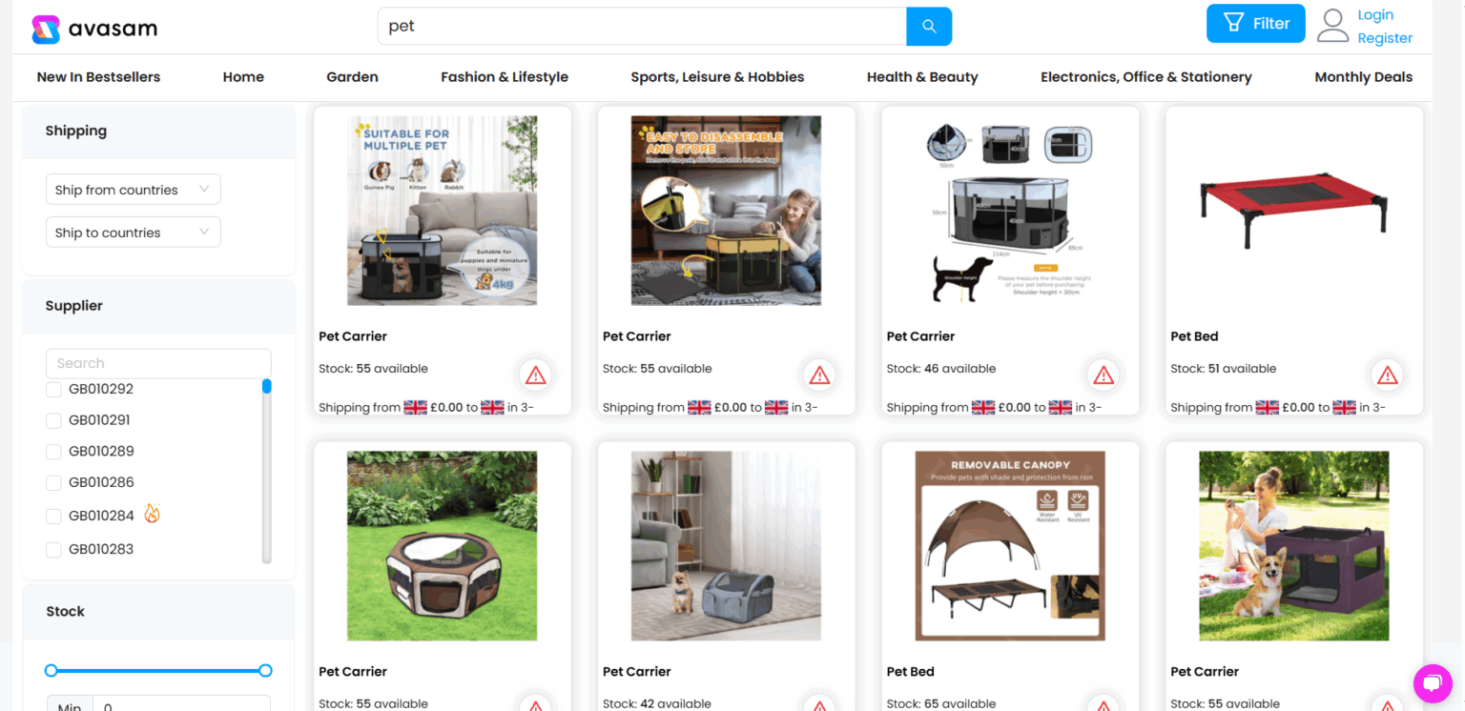Click warning icon on Pet Carrier with 46 stock
This screenshot has height=711, width=1465.
(1104, 376)
